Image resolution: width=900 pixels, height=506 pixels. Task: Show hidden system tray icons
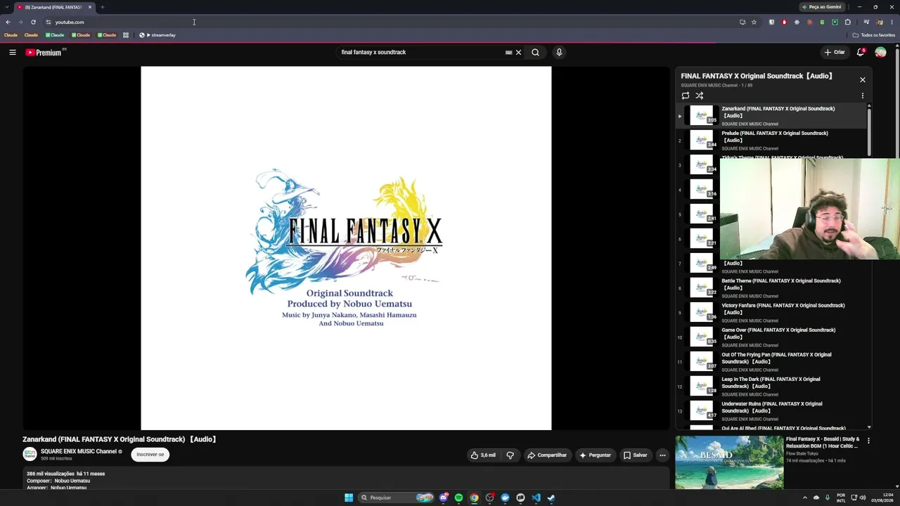(805, 498)
